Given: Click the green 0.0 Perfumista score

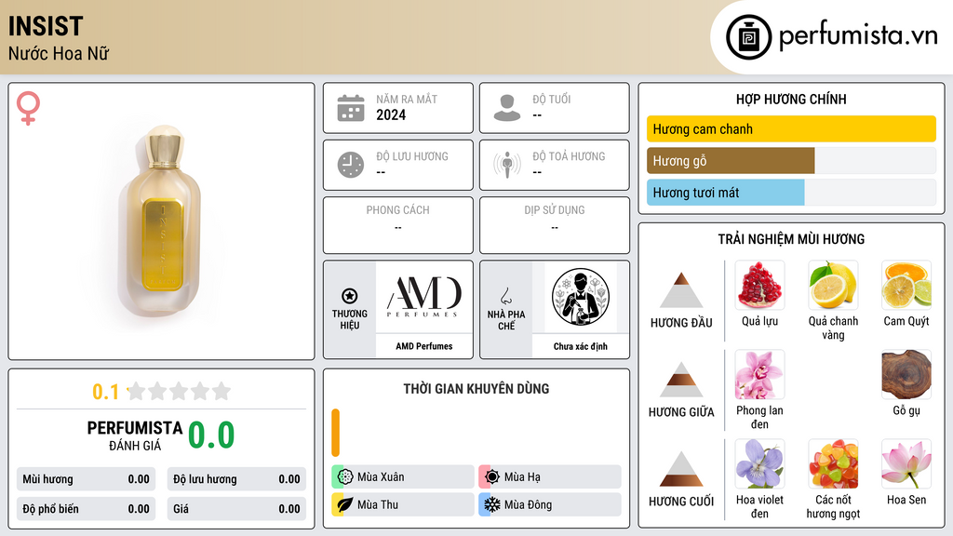Looking at the screenshot, I should click(211, 435).
